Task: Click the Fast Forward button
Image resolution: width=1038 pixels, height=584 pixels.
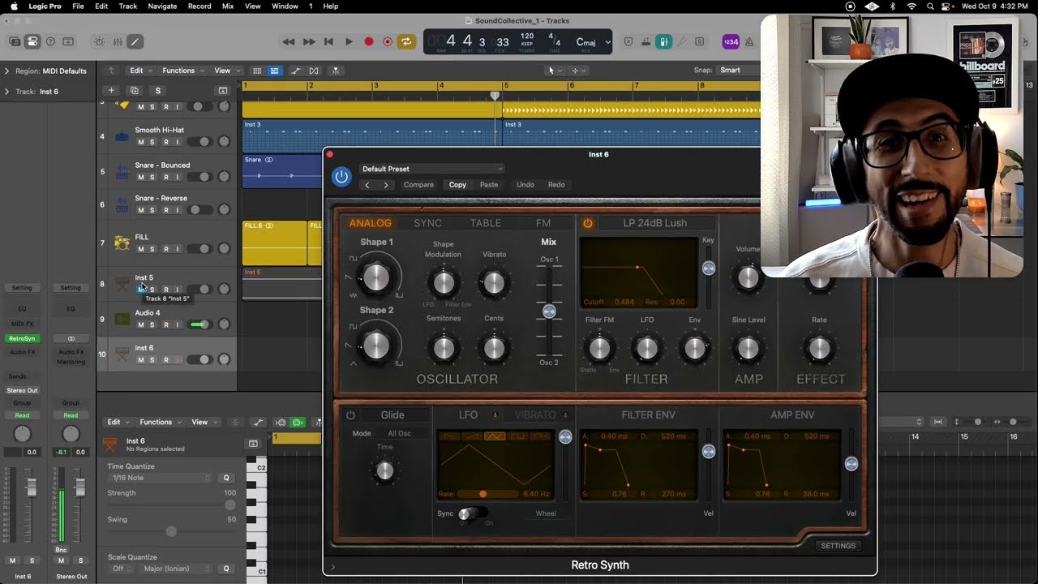Action: pos(309,41)
